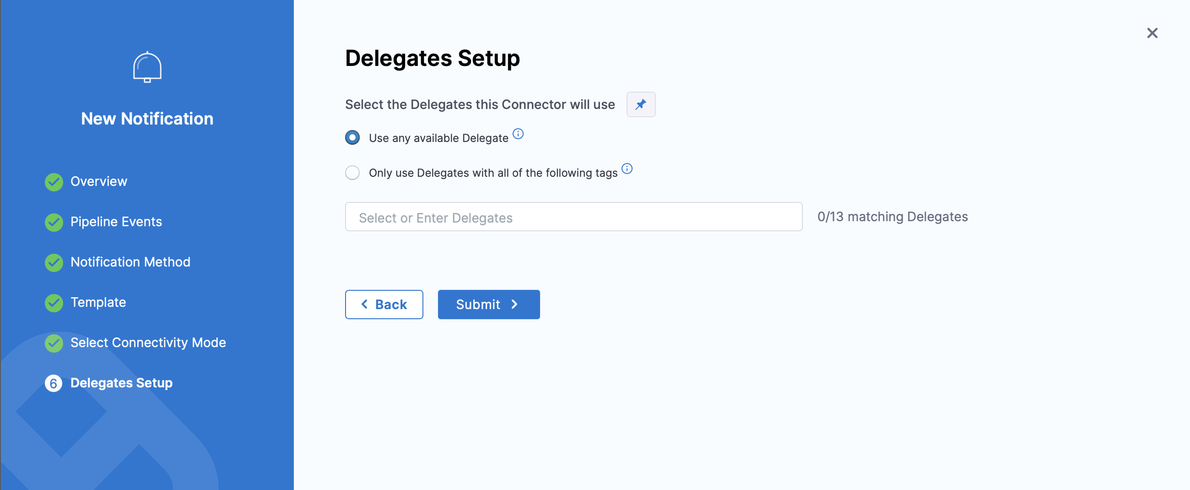Click the green checkmark beside Overview

[54, 182]
